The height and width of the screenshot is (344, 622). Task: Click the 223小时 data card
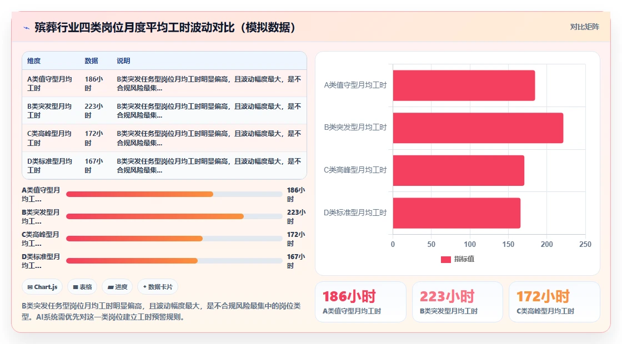click(x=458, y=302)
